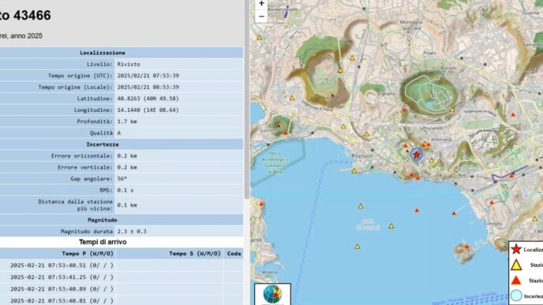Open the globe logo on the map corner
Viewport: 543px width, 305px height.
tap(273, 294)
